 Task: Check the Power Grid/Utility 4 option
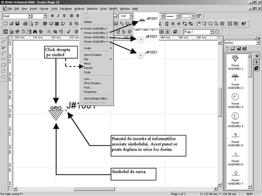96,42
